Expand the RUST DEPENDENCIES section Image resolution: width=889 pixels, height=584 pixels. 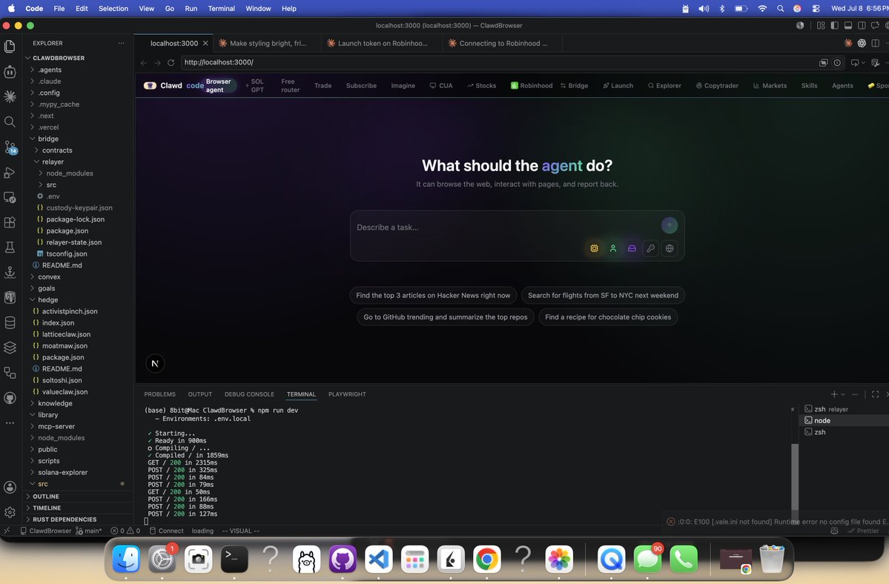79,520
